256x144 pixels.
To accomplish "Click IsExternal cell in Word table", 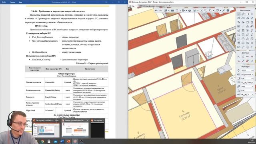I will pos(54,110).
